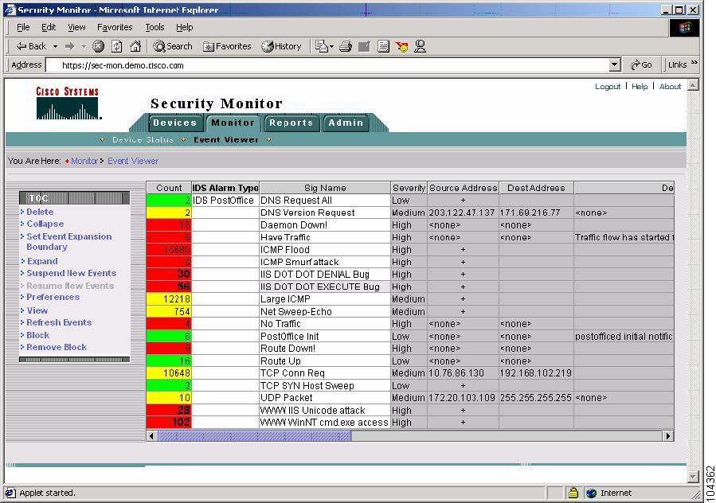The image size is (716, 503).
Task: Click the Mail toolbar icon
Action: tap(322, 46)
